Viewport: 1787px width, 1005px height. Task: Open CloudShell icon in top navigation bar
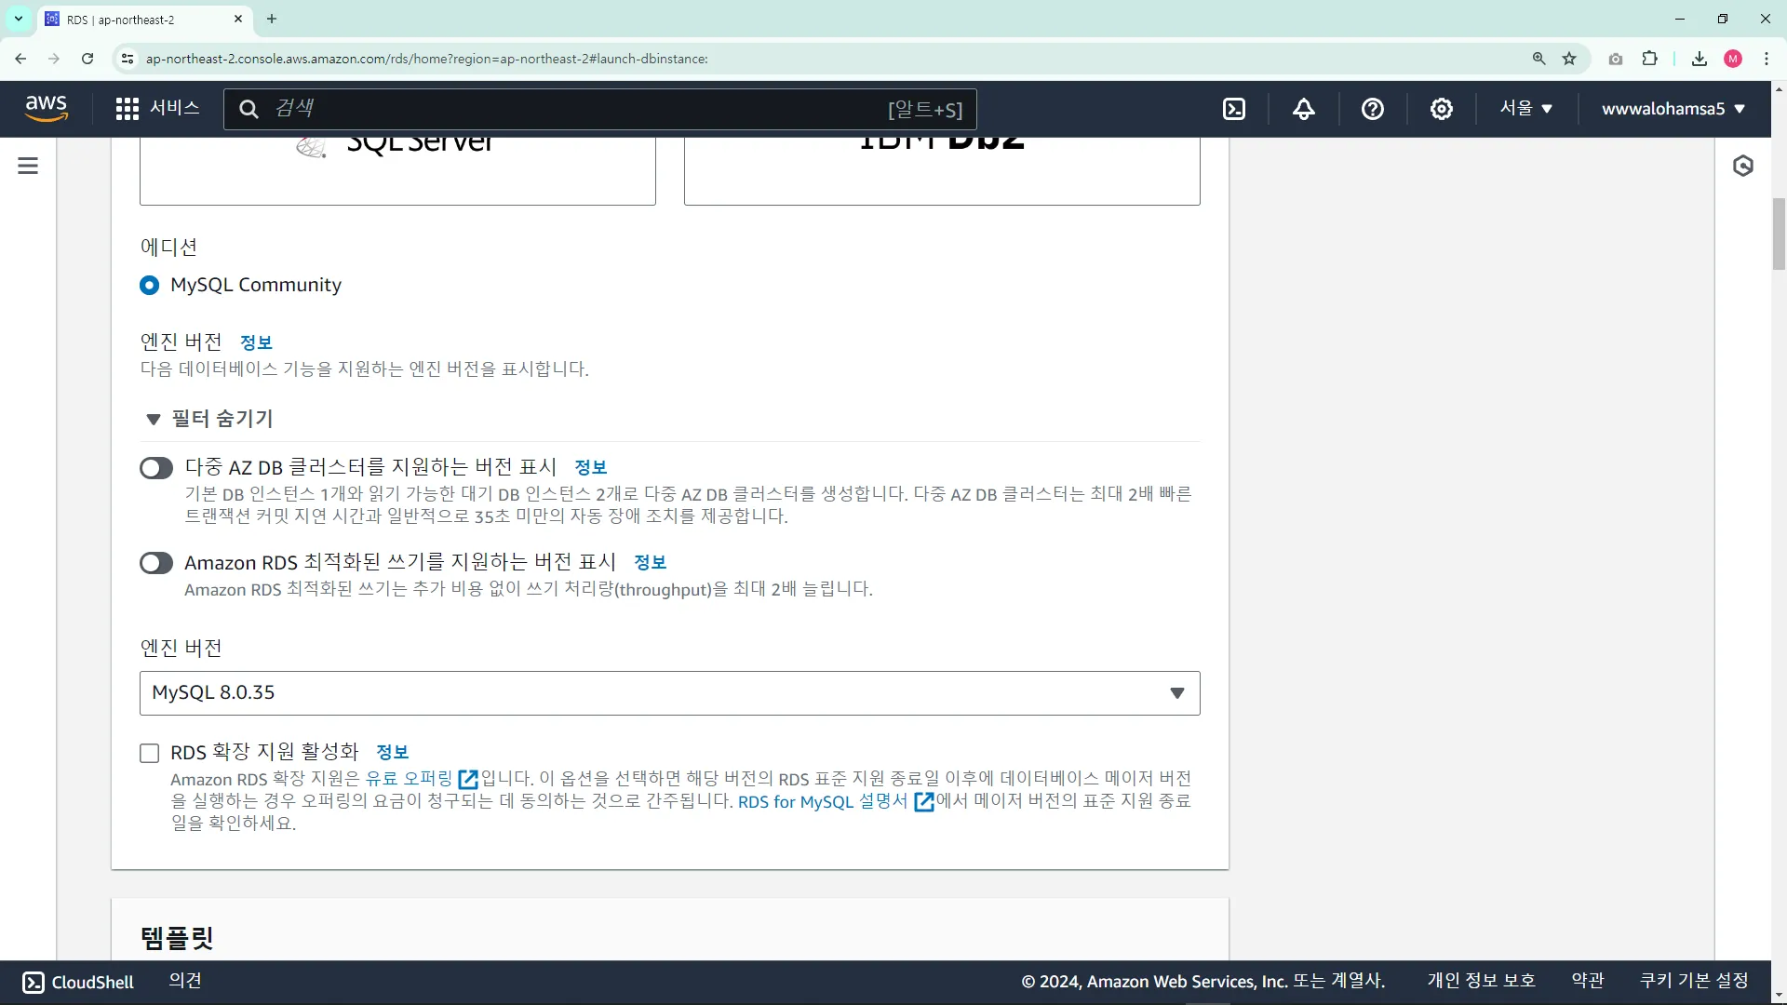point(1234,109)
